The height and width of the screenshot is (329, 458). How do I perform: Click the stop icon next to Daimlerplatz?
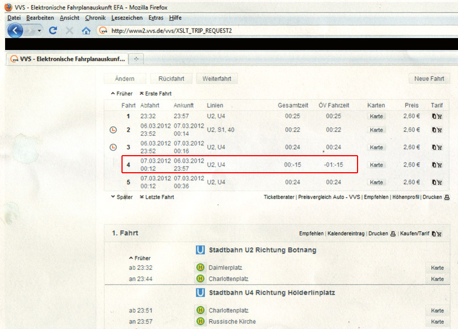click(x=200, y=267)
